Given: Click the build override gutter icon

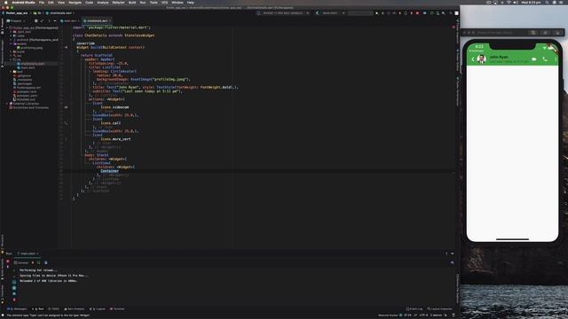Looking at the screenshot, I should [66, 47].
